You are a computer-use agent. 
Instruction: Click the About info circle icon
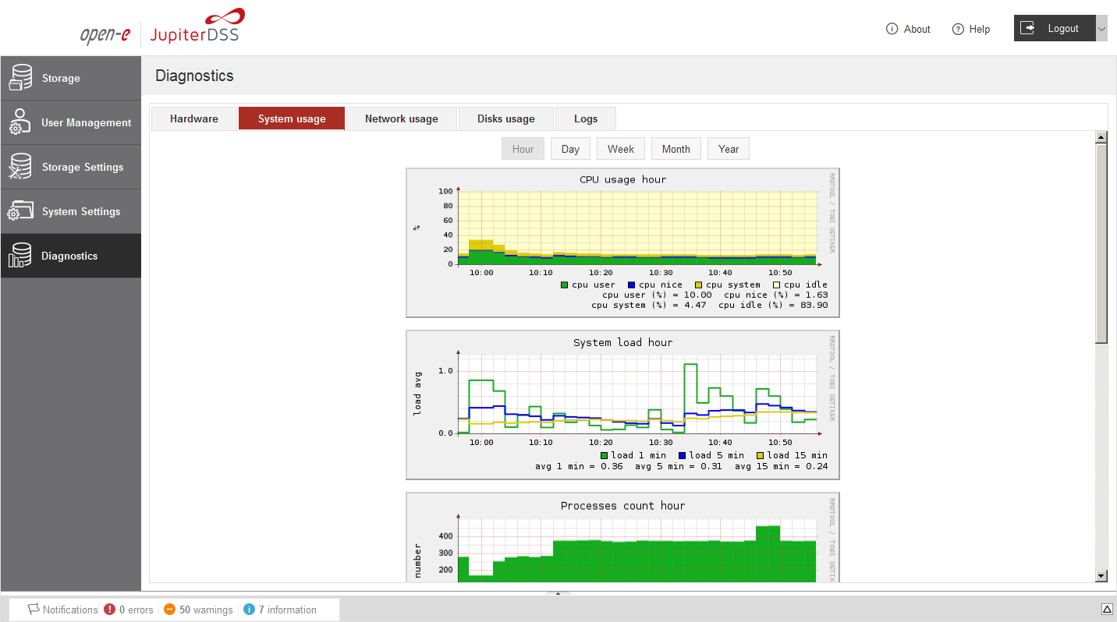click(x=892, y=29)
